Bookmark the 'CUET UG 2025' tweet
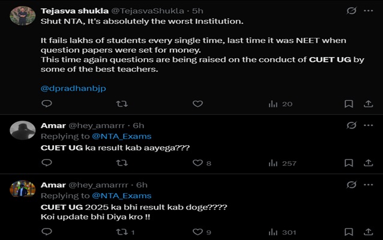Screen dimensions: 383x240 (349, 232)
